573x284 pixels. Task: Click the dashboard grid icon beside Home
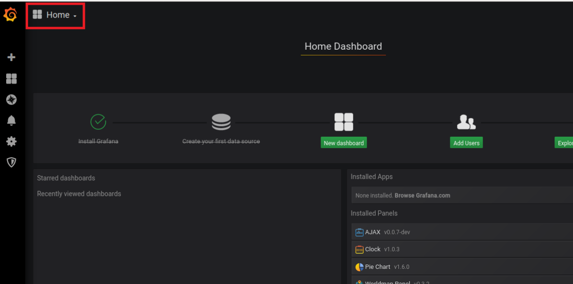click(x=37, y=15)
